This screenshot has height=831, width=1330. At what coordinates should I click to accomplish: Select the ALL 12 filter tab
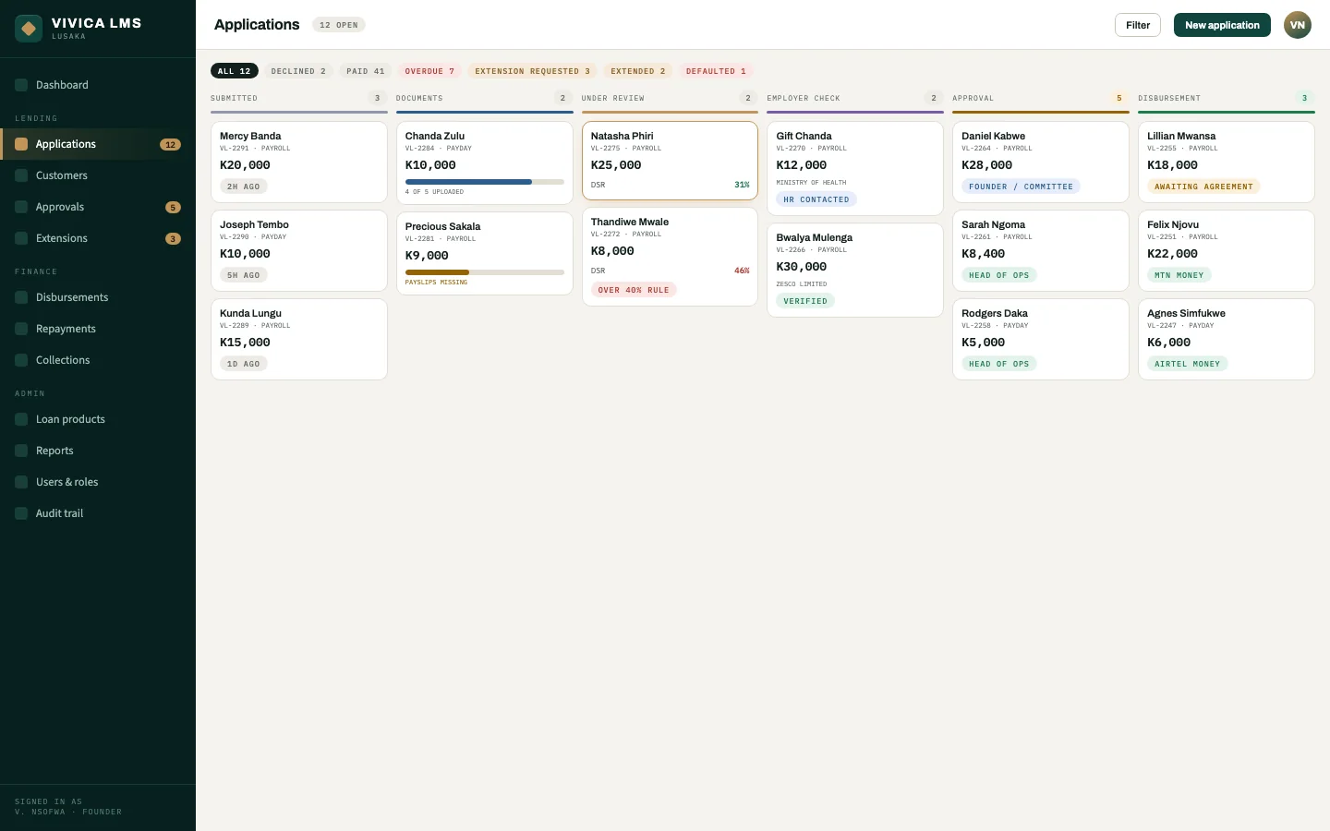(235, 71)
